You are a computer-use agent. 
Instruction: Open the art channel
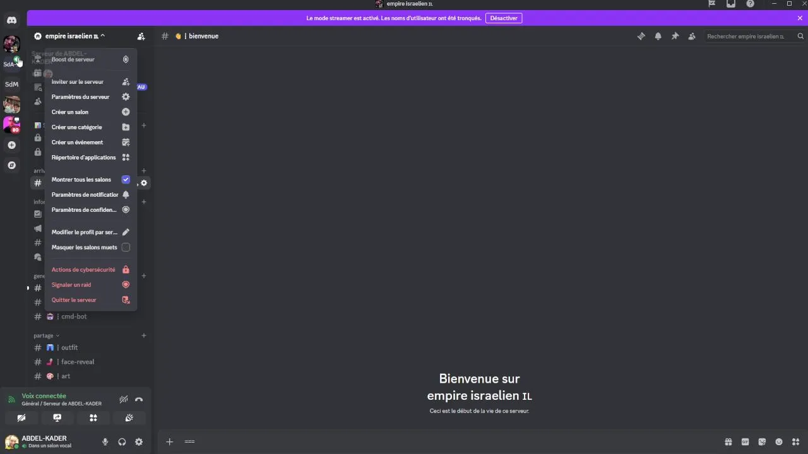[x=90, y=376]
